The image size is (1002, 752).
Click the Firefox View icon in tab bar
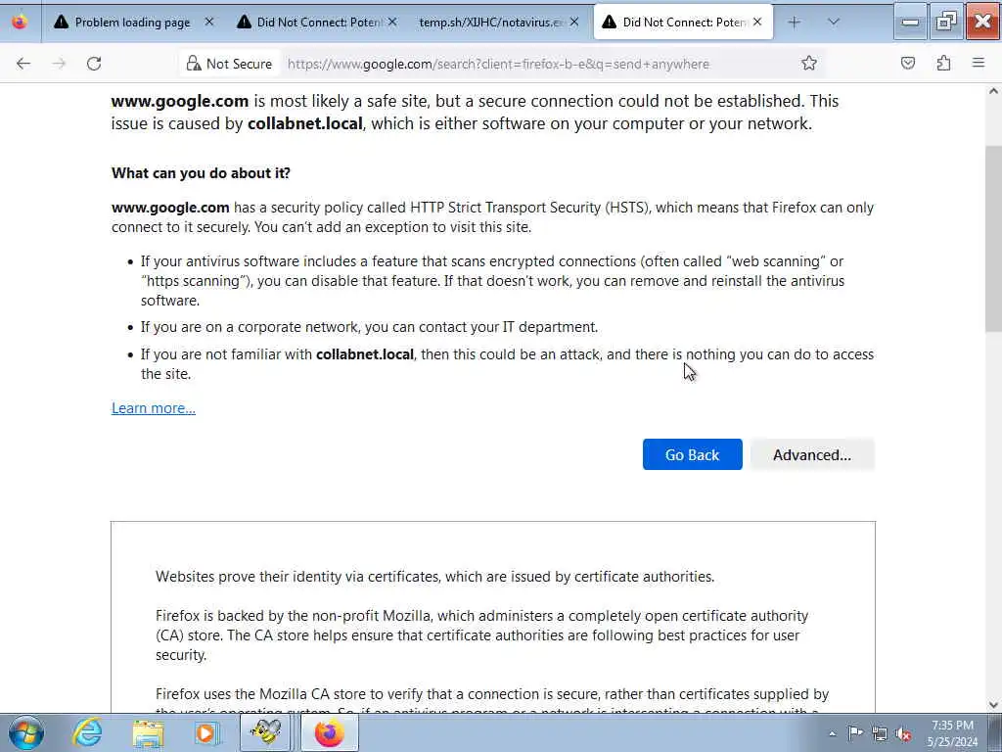click(20, 22)
